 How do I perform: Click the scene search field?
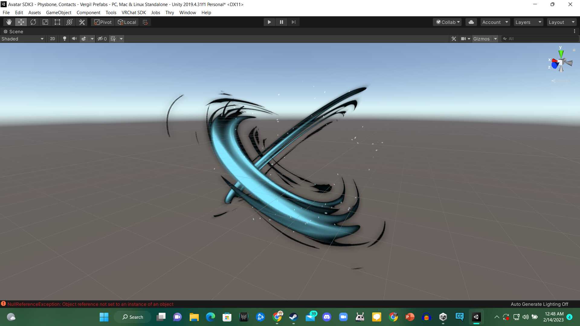[x=541, y=39]
